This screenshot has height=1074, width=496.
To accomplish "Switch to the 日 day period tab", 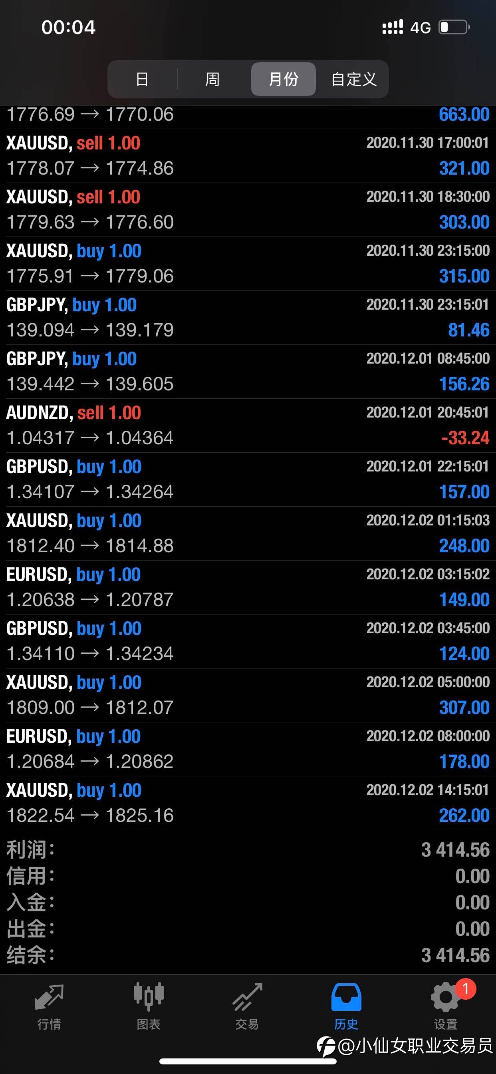I will click(142, 79).
